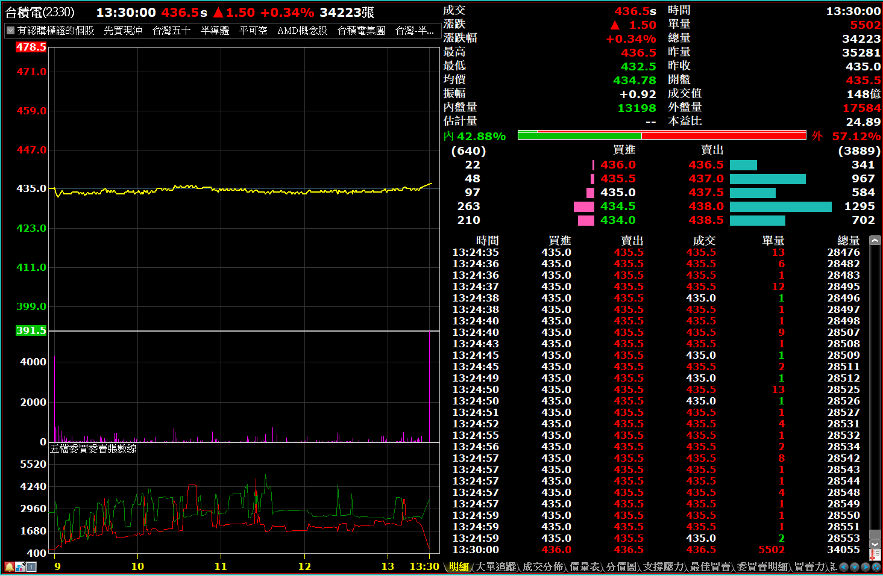This screenshot has height=576, width=883.
Task: Click the page number 1 icon
Action: tap(31, 566)
